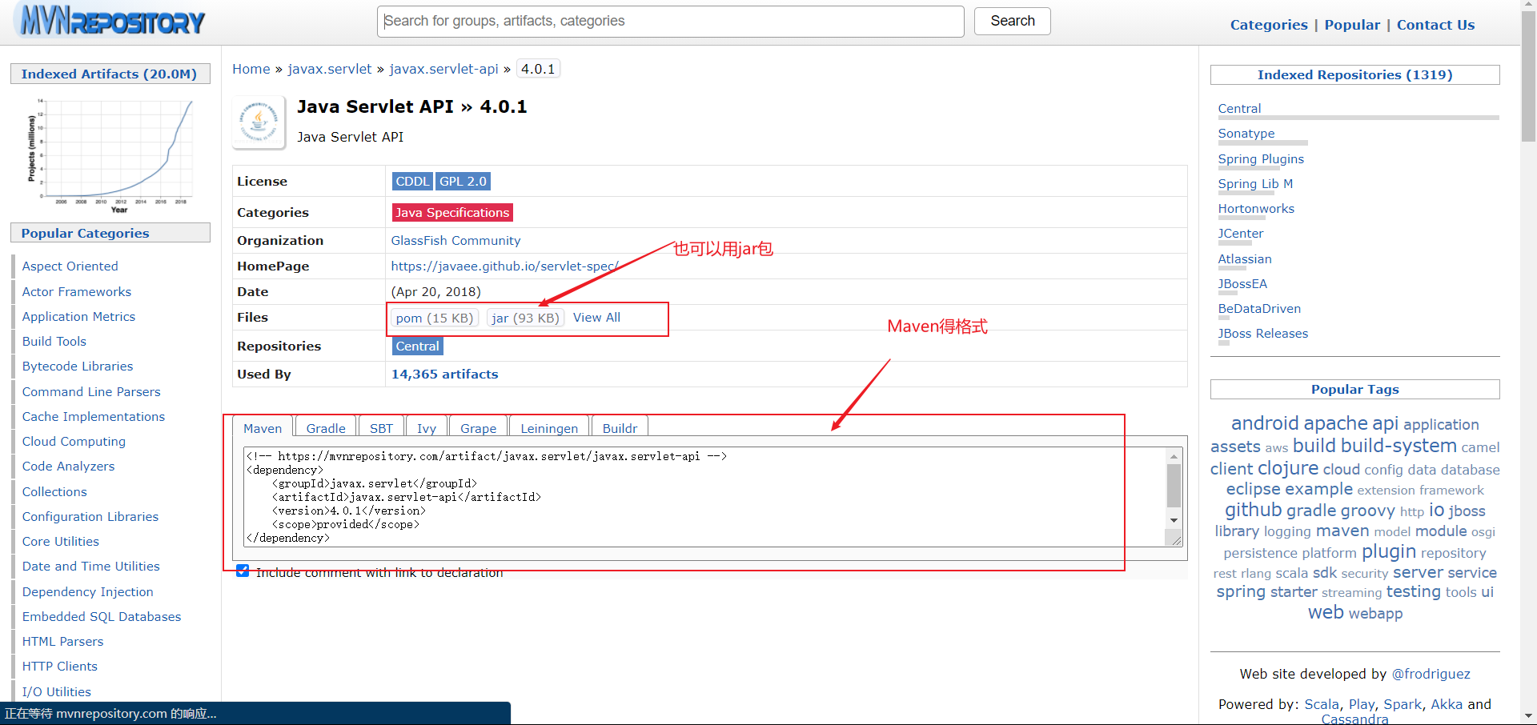Select the Maven tab
The height and width of the screenshot is (725, 1537).
(x=263, y=428)
